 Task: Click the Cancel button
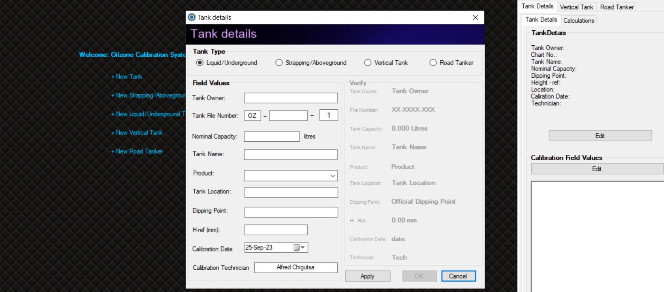[x=458, y=276]
